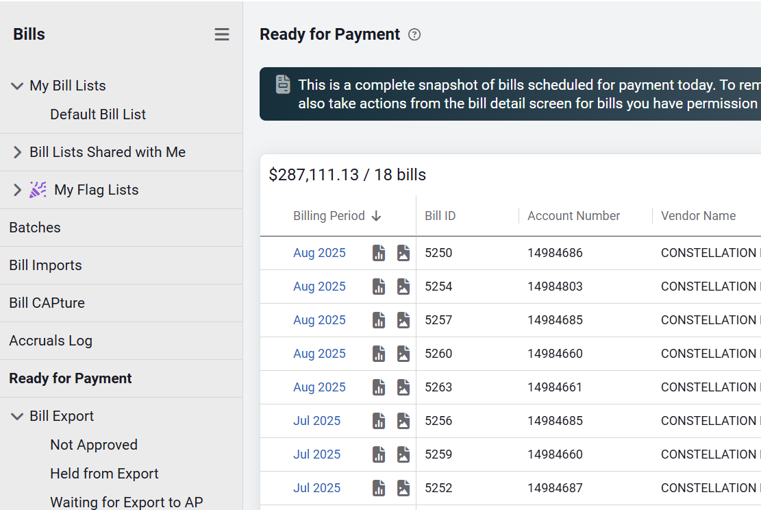
Task: Expand the My Flag Lists section
Action: pos(18,190)
